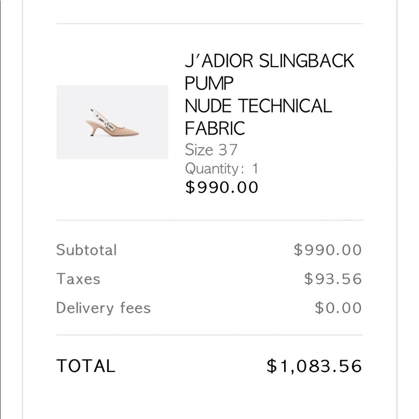The width and height of the screenshot is (419, 419).
Task: Click the Subtotal label
Action: click(86, 250)
